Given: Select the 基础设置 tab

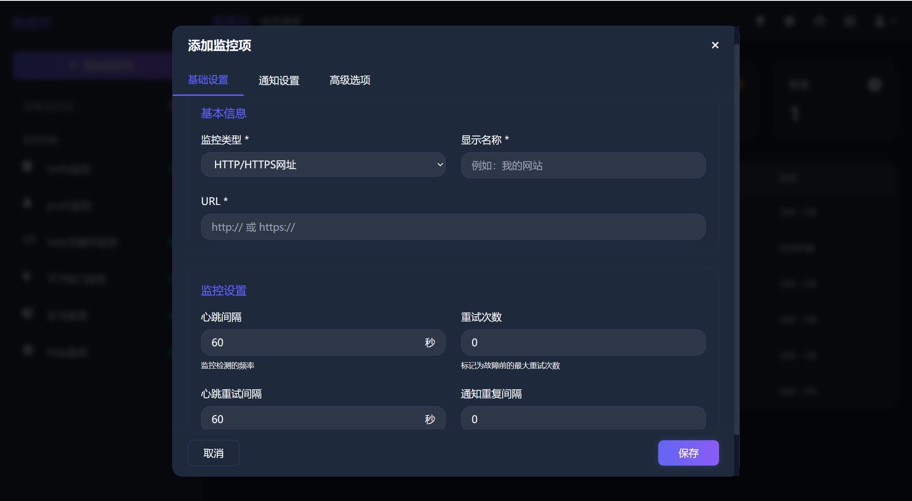Looking at the screenshot, I should point(209,80).
